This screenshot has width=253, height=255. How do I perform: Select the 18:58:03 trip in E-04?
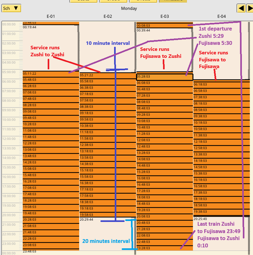click(222, 206)
